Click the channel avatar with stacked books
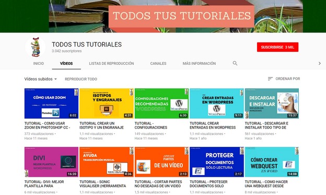 pos(36,47)
